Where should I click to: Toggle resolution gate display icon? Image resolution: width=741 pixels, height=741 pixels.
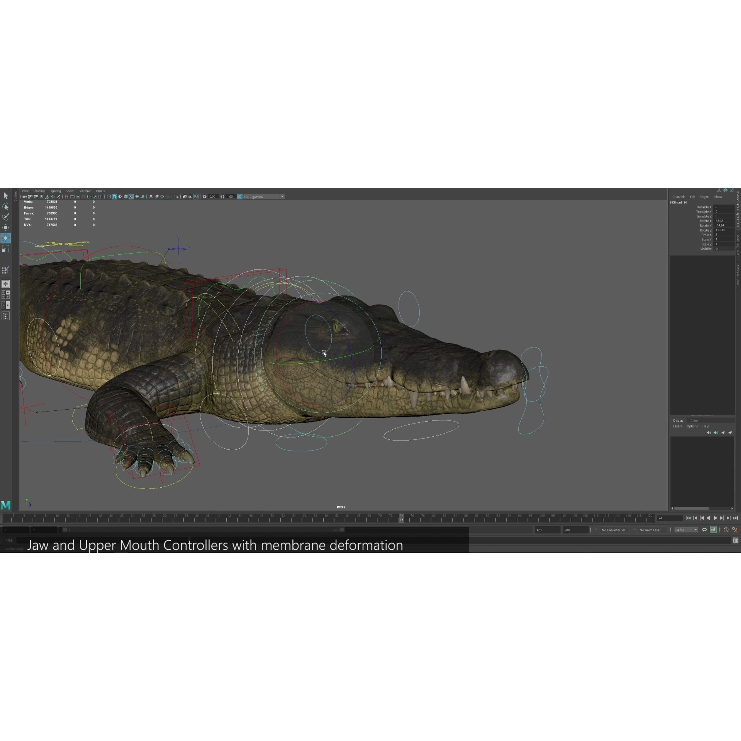coord(78,197)
